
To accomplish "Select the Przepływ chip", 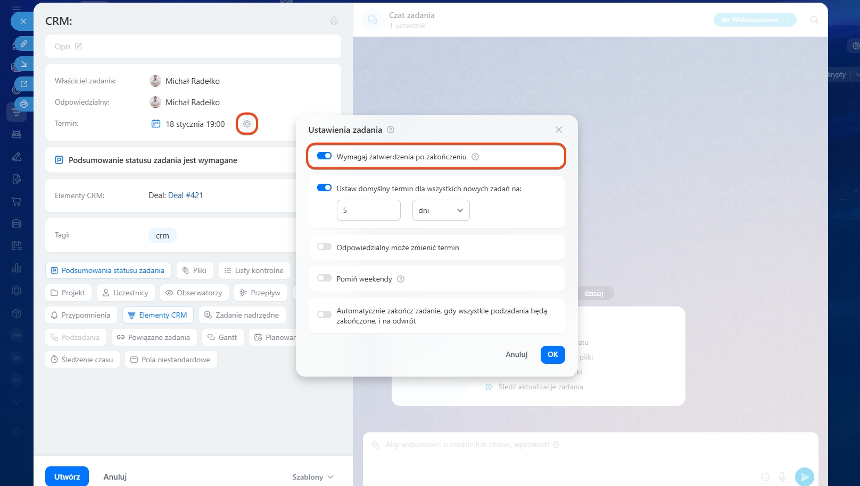I will click(x=260, y=293).
